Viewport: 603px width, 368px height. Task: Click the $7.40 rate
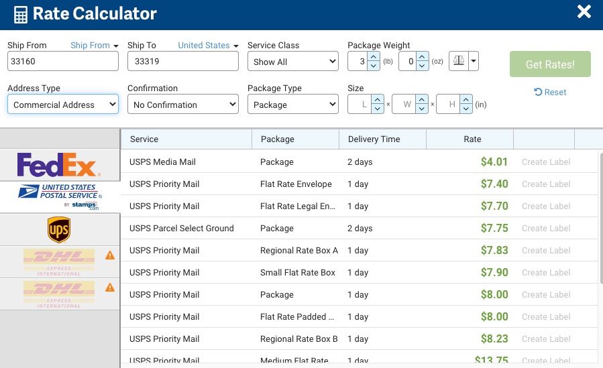tap(494, 184)
